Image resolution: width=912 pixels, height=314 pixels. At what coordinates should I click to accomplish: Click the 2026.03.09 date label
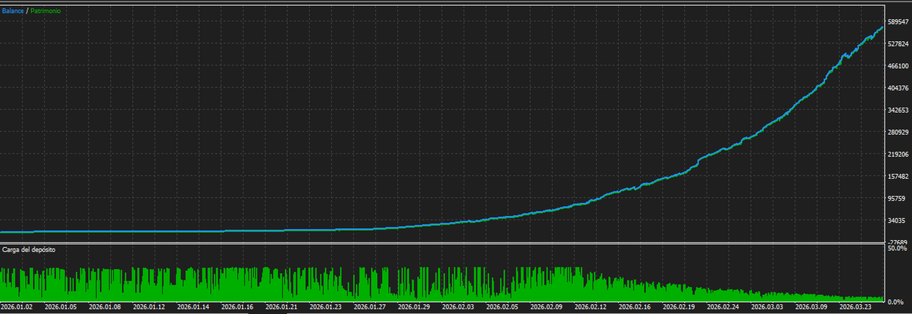[811, 306]
